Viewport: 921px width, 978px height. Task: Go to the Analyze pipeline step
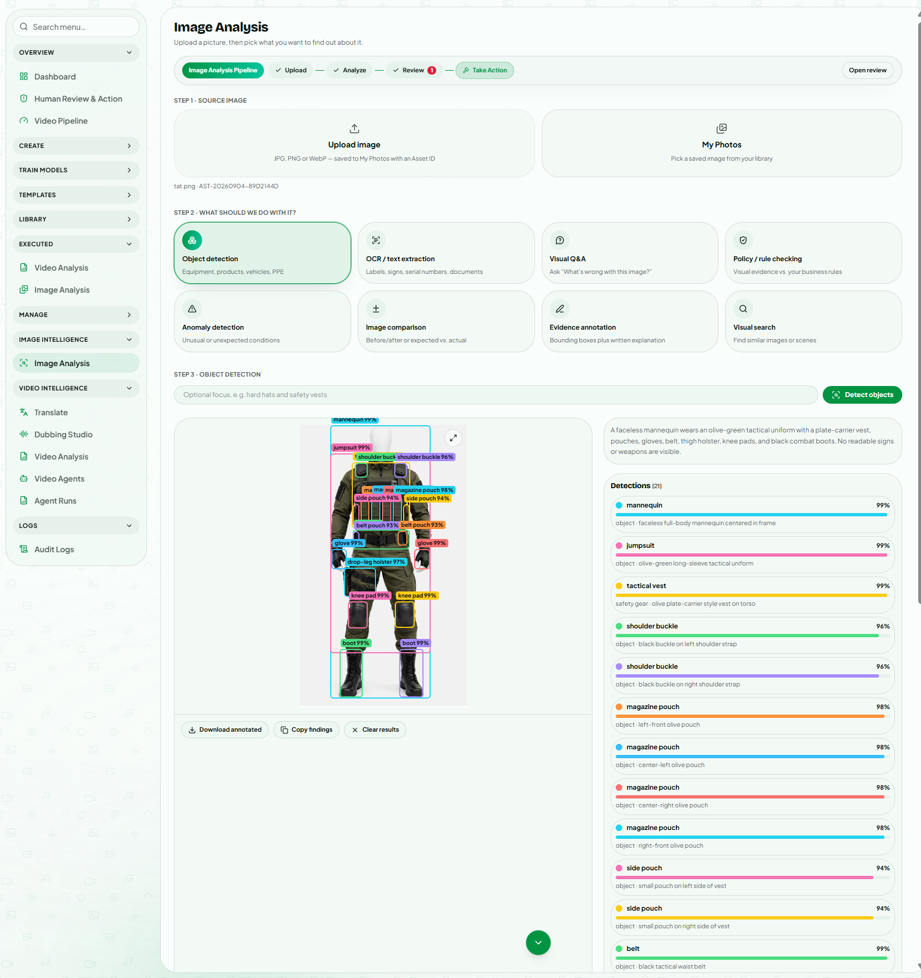coord(350,70)
